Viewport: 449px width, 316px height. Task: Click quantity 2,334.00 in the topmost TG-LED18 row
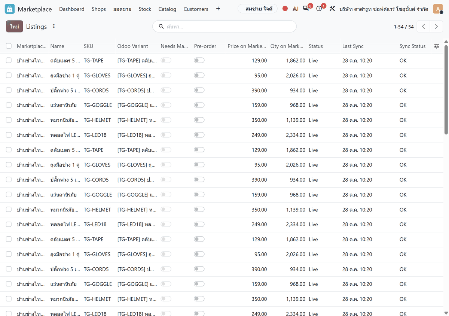coord(296,135)
